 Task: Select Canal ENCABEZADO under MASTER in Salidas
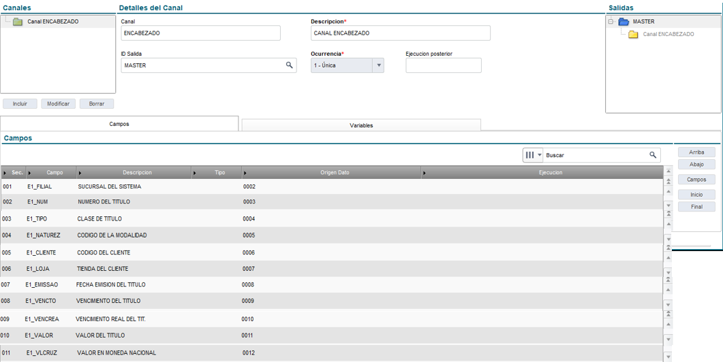(668, 34)
